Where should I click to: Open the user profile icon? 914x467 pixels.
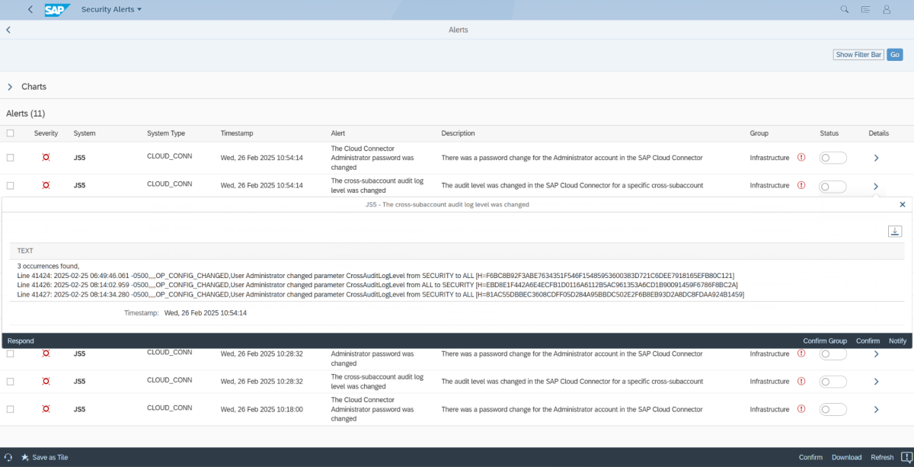[888, 9]
